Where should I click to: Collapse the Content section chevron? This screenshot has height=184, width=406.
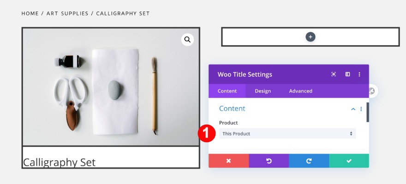coord(353,109)
